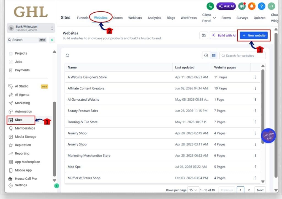
Task: Expand the Blank WhiteLabel account switcher
Action: 31,28
